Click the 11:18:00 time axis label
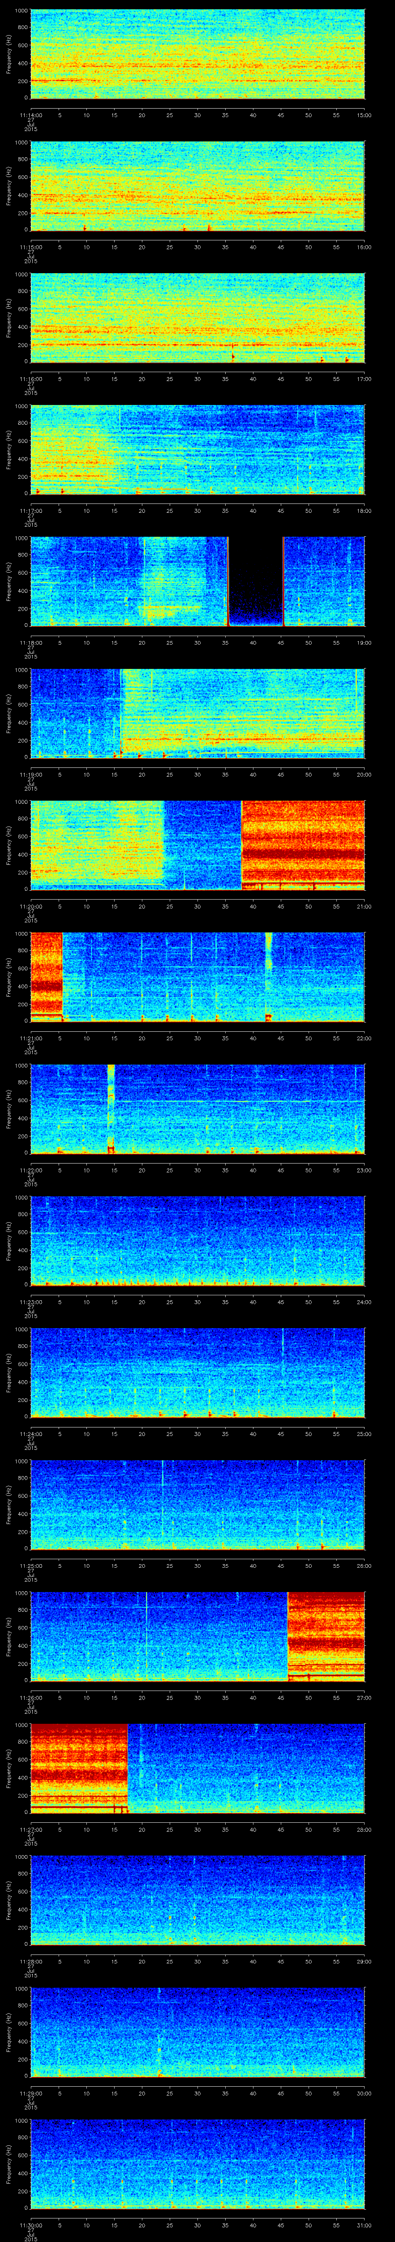 [x=30, y=641]
